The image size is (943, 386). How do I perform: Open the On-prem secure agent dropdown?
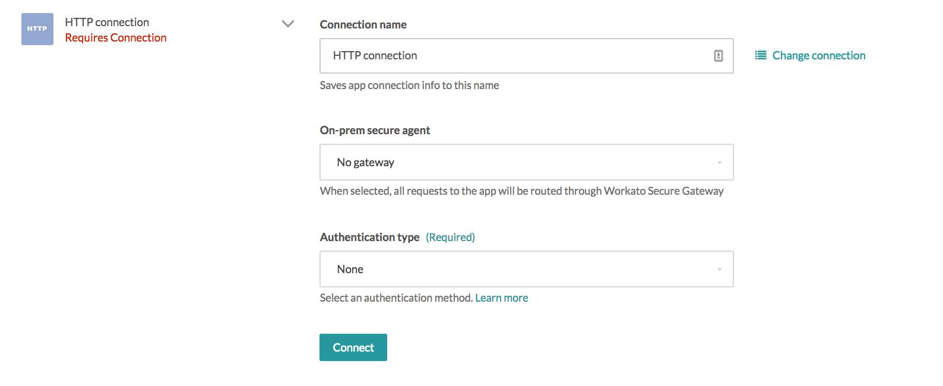[526, 162]
